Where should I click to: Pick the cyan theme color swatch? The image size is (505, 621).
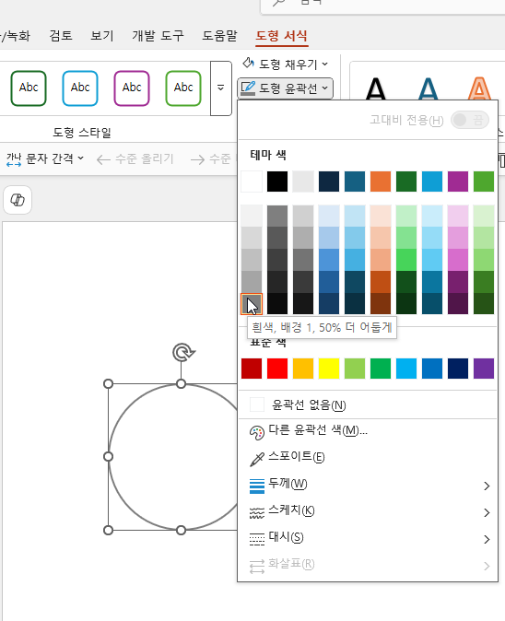click(x=432, y=182)
